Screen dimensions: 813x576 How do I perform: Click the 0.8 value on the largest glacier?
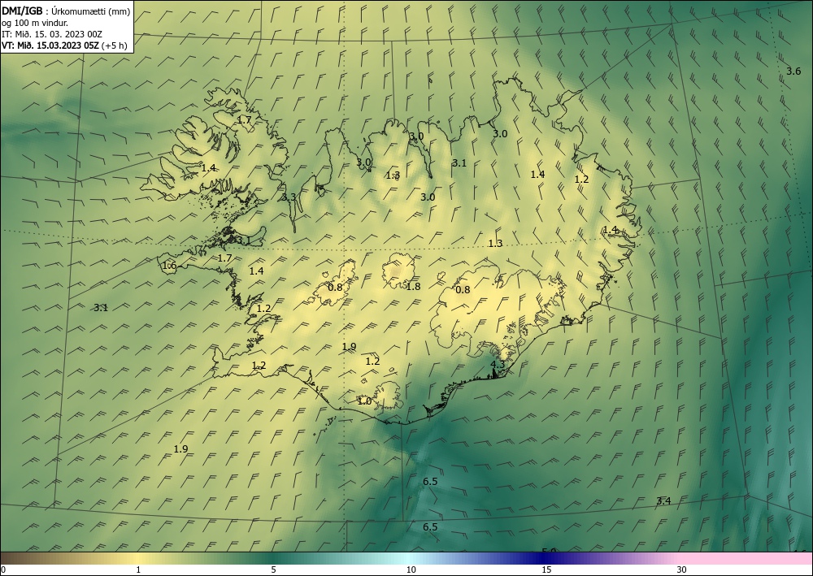pyautogui.click(x=463, y=289)
